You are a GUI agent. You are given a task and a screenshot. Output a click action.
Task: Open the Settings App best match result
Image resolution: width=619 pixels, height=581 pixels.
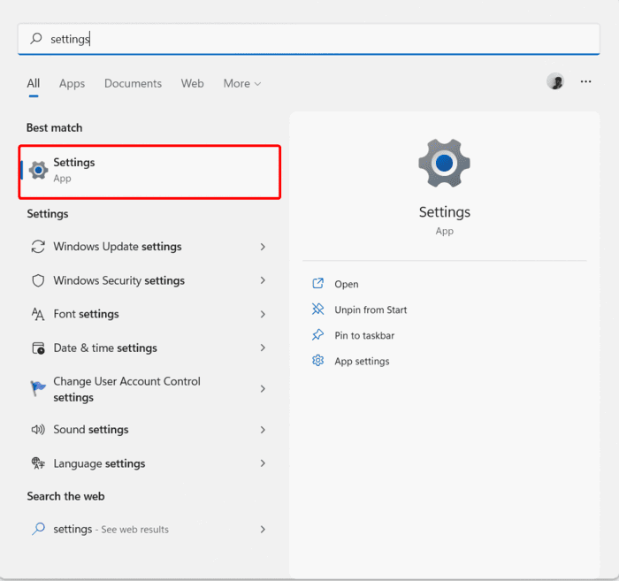tap(149, 172)
